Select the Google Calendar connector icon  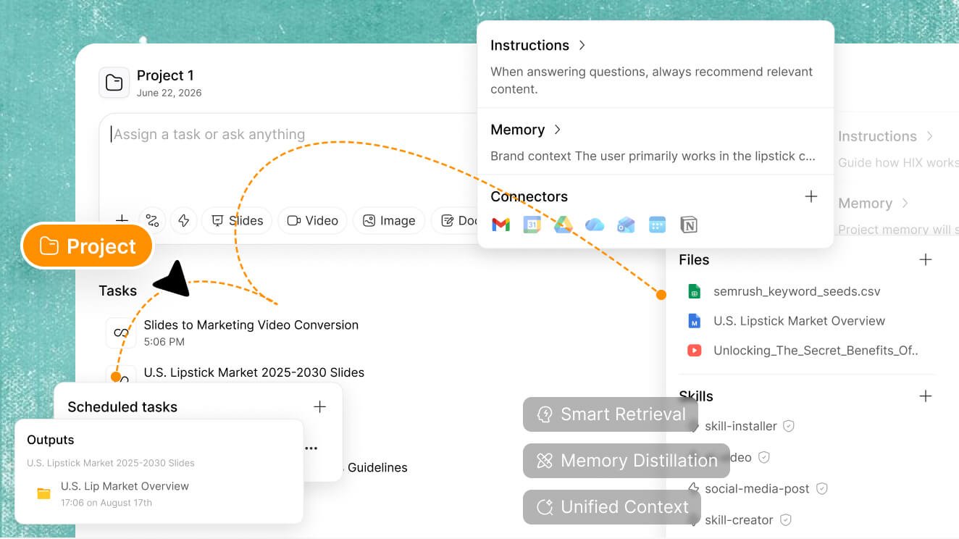pos(532,225)
